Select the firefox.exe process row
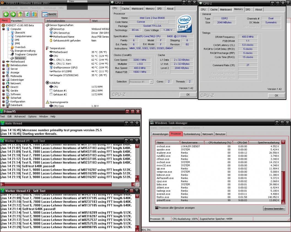 [x=218, y=197]
